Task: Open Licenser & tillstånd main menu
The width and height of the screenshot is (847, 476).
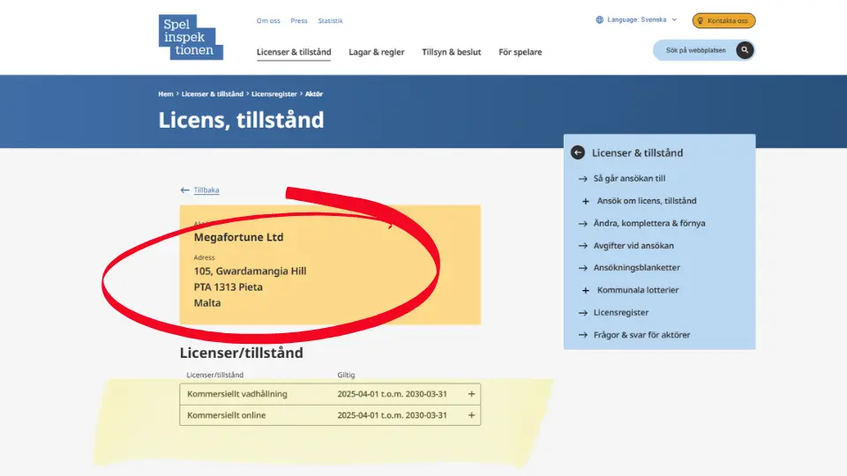Action: click(x=294, y=52)
